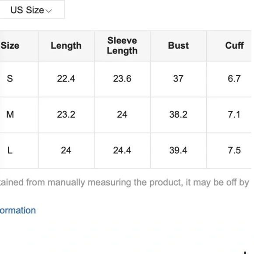Click the 38.2 bust value cell

point(178,115)
